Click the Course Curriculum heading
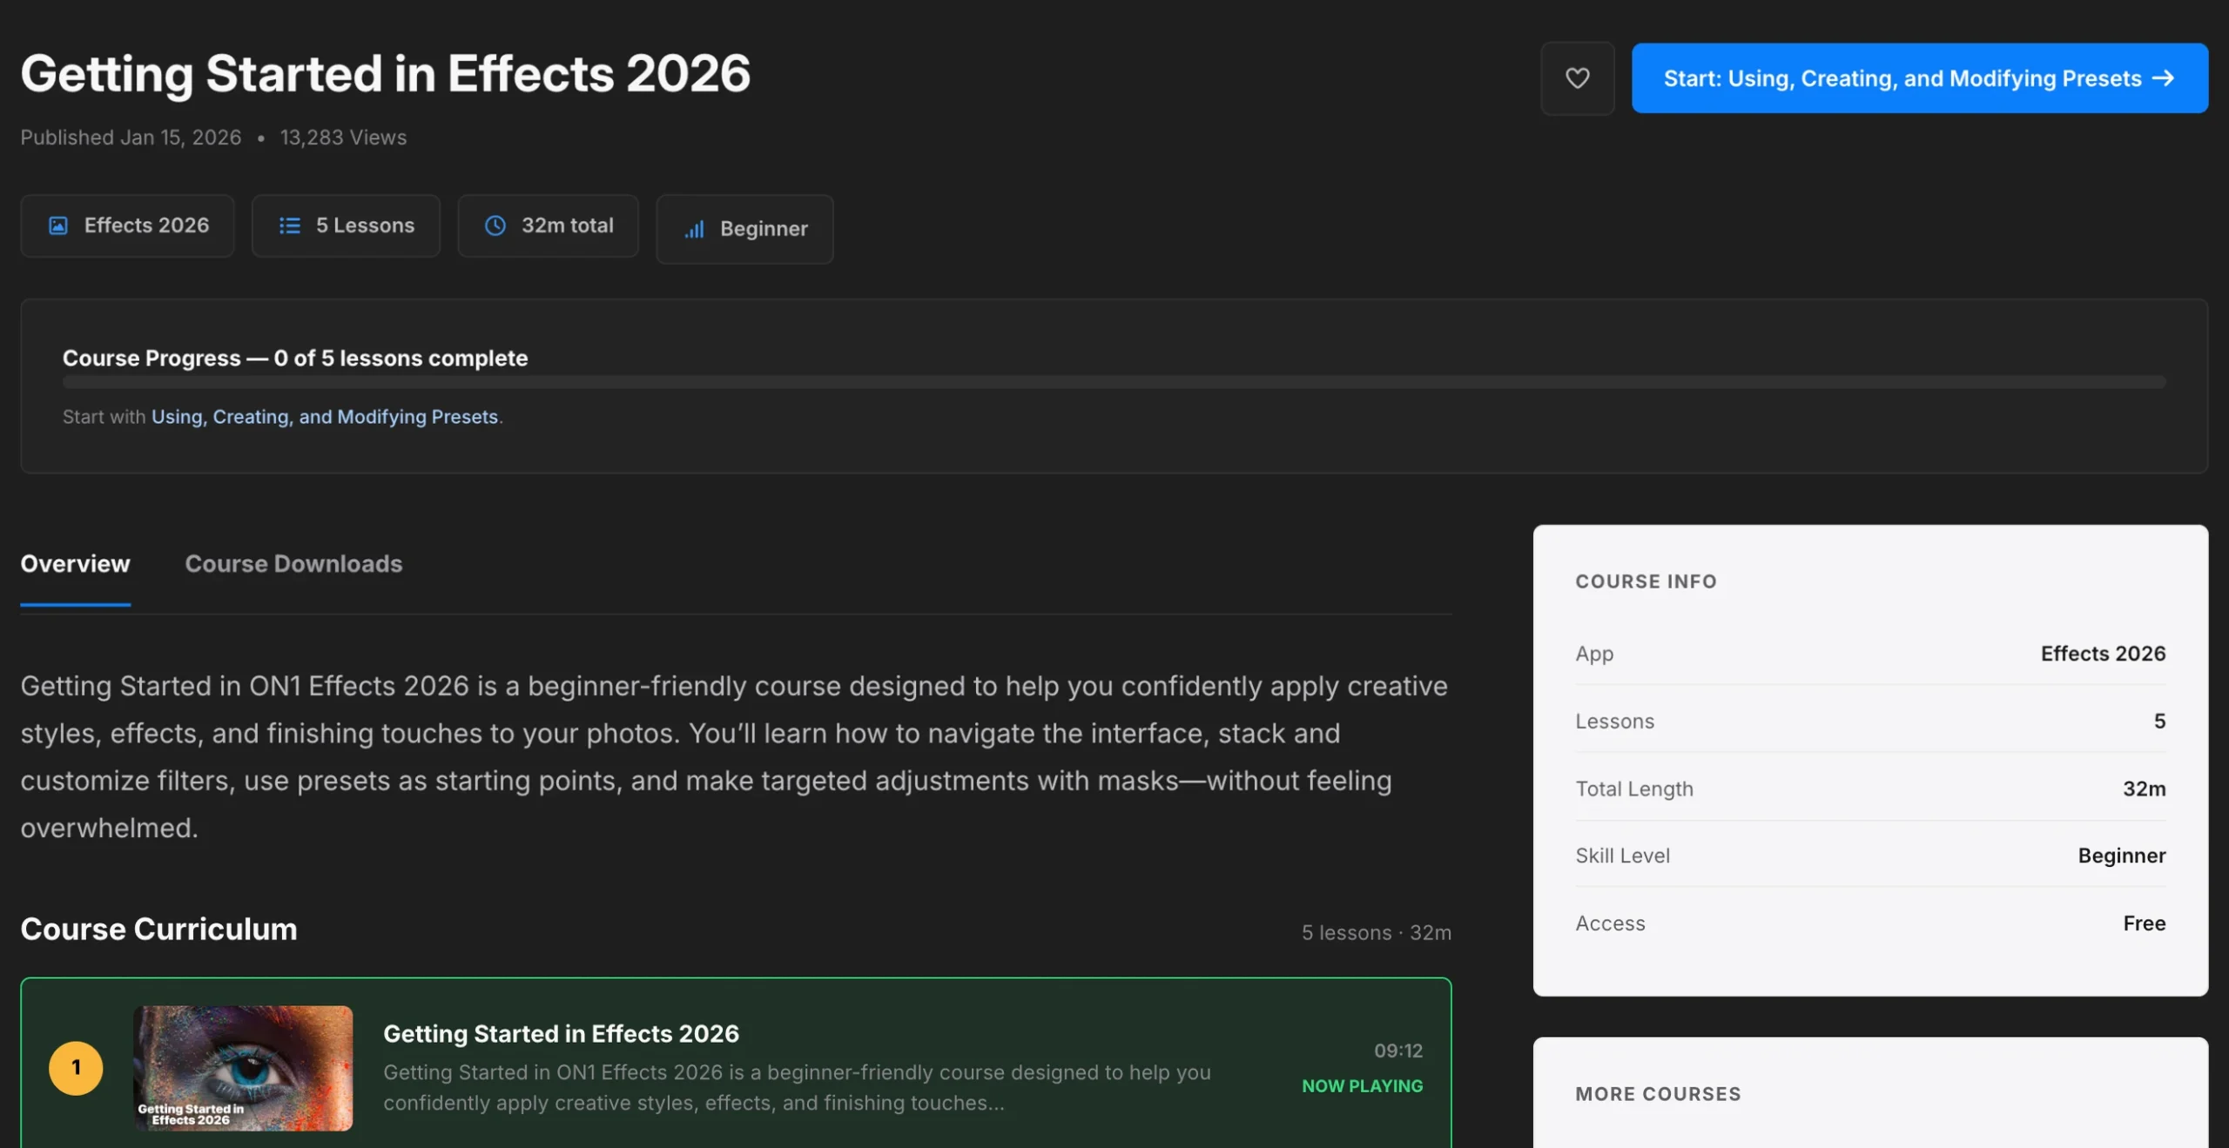This screenshot has height=1148, width=2229. pos(158,929)
